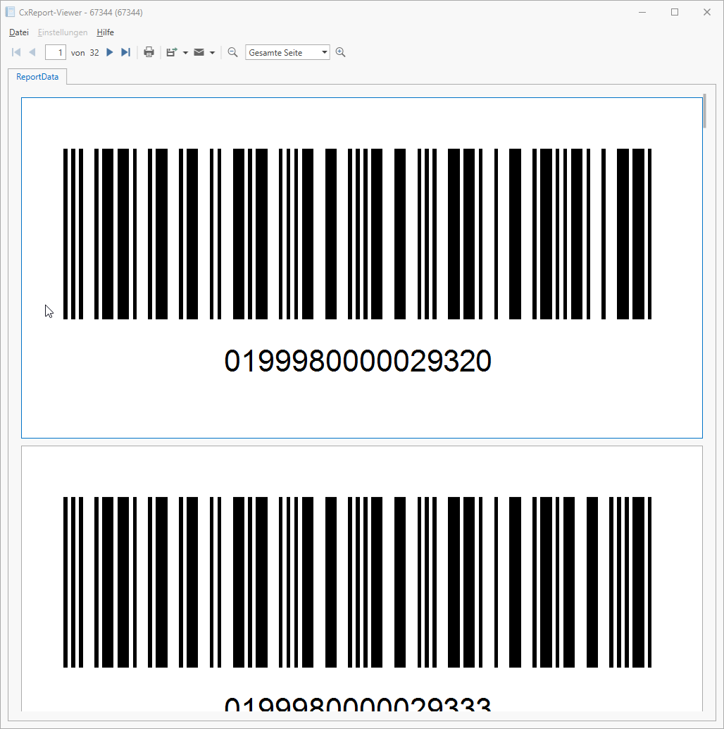Open the export options dropdown arrow

point(185,53)
